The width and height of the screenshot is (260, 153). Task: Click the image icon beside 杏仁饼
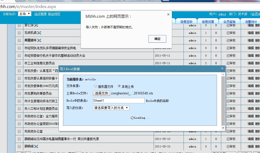pos(36,25)
